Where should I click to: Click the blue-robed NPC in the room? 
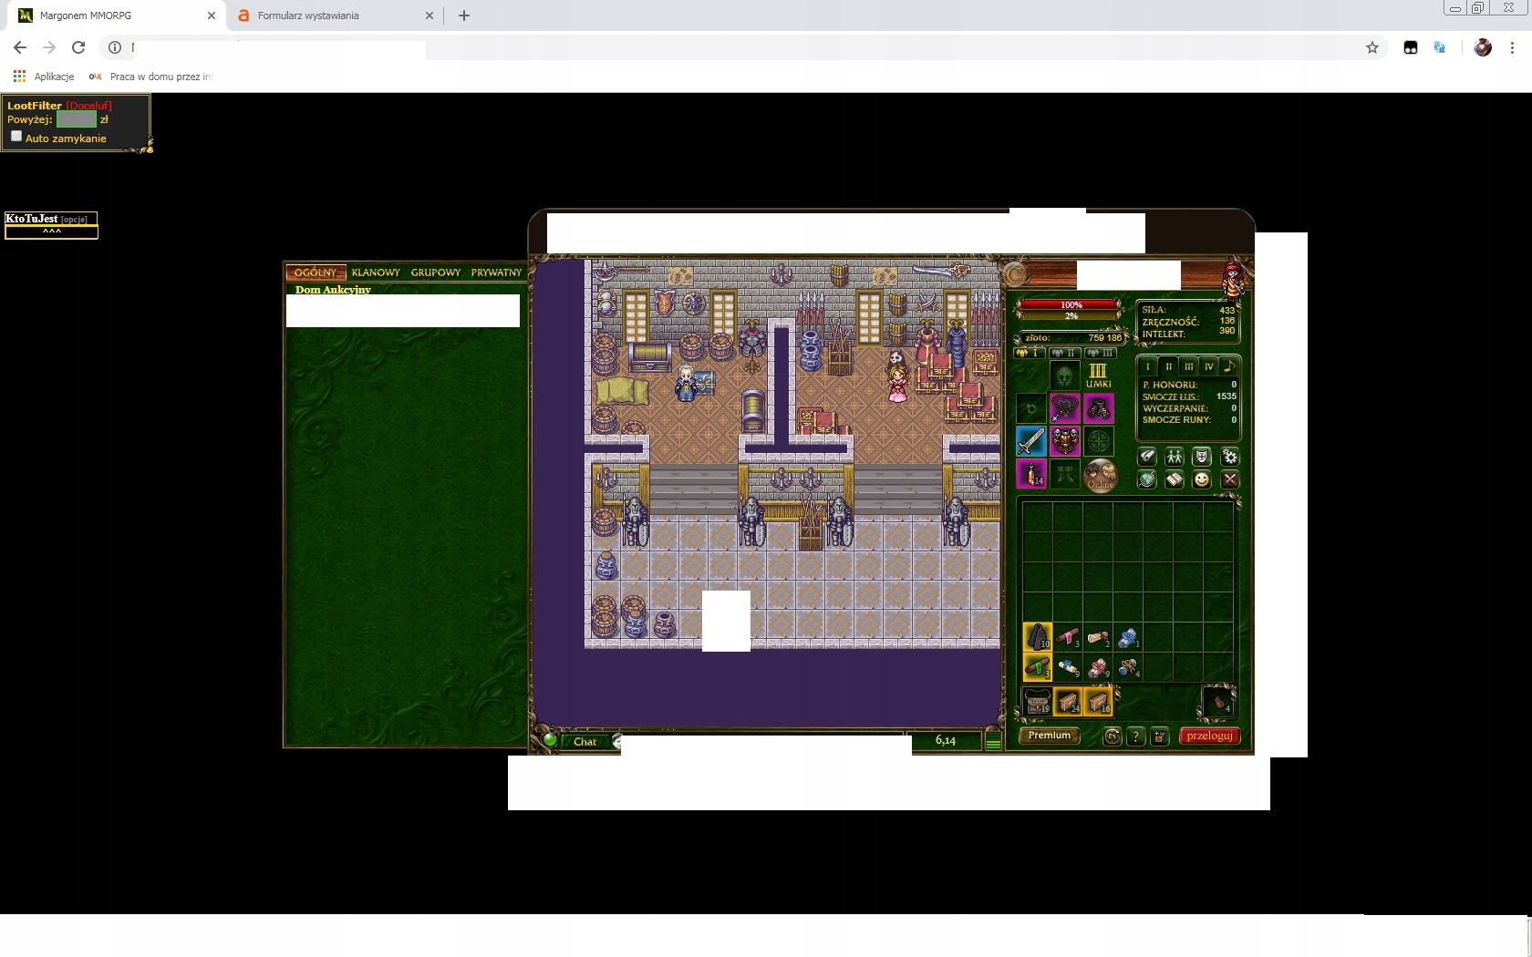click(x=686, y=384)
